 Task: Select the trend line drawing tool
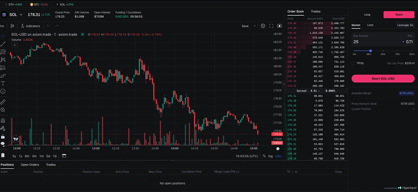[3, 44]
